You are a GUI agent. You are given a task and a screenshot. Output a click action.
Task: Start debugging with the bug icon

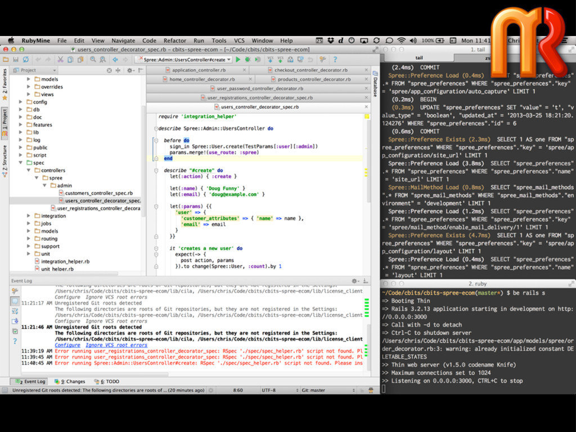pos(248,60)
